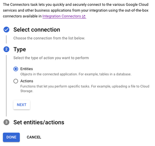Viewport: 155px width, 146px height.
Task: Click the completed checkmark icon for Select connection
Action: pyautogui.click(x=6, y=30)
